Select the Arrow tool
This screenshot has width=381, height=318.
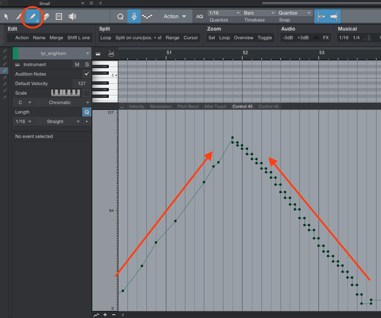click(x=6, y=17)
